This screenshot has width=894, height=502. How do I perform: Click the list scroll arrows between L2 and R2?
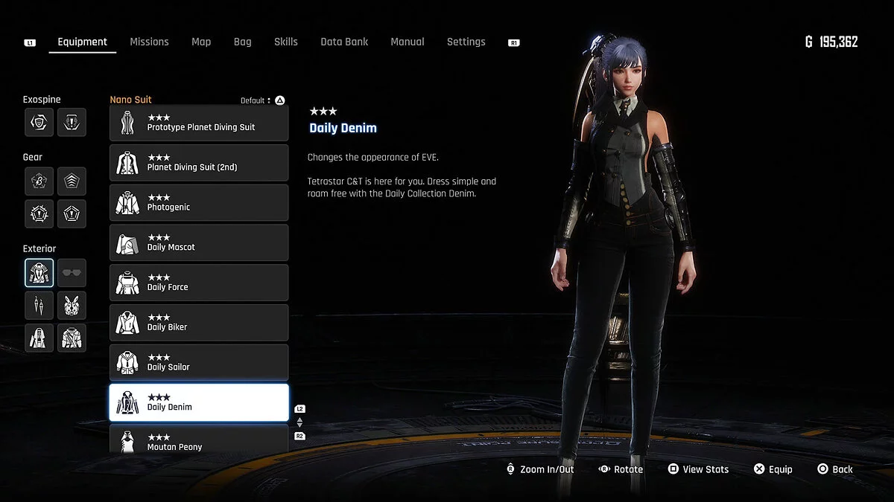coord(299,422)
